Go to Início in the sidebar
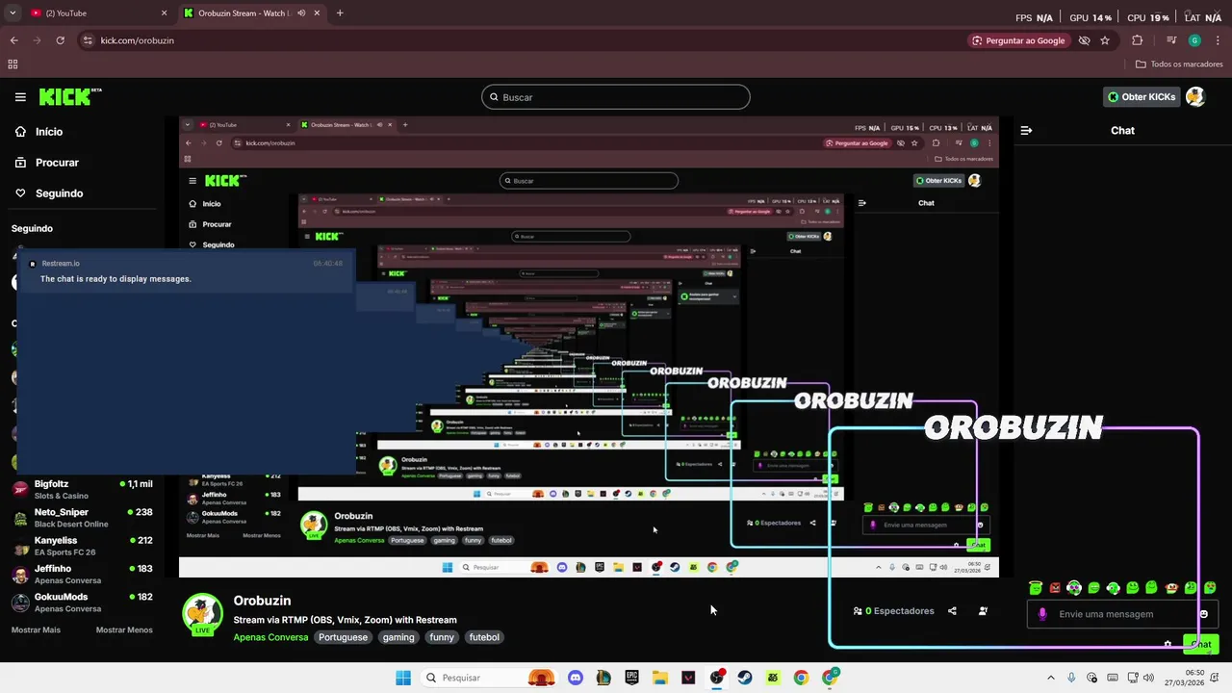The height and width of the screenshot is (693, 1232). pos(48,132)
